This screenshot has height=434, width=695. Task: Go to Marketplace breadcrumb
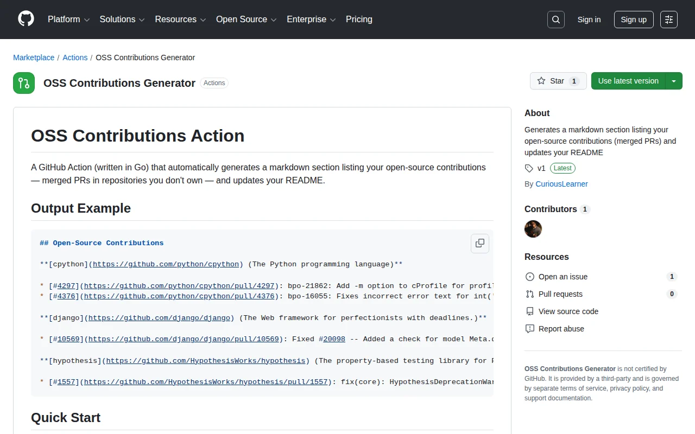(34, 58)
